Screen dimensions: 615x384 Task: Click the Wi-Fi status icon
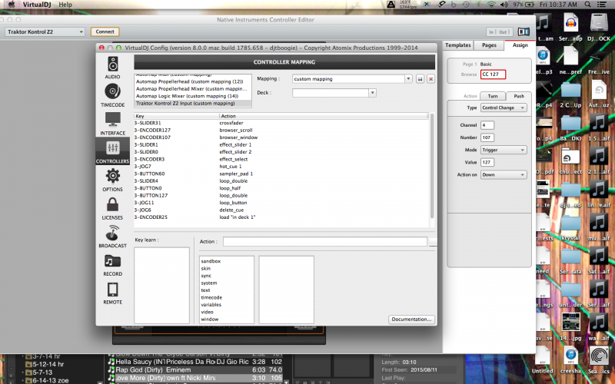[491, 5]
